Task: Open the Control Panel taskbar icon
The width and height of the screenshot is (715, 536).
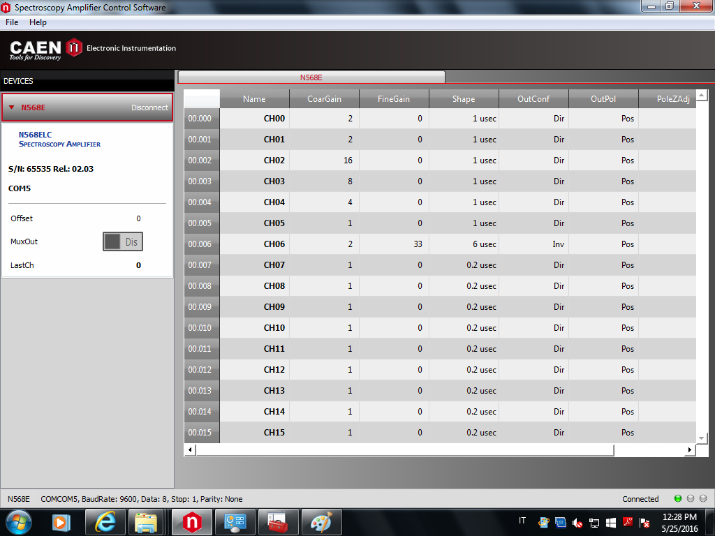Action: click(x=235, y=522)
